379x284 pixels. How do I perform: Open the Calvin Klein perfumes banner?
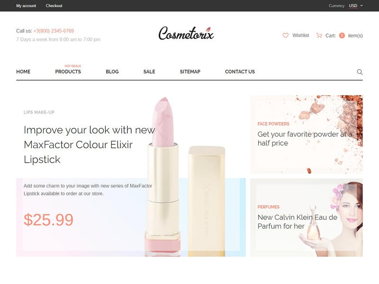pos(306,218)
